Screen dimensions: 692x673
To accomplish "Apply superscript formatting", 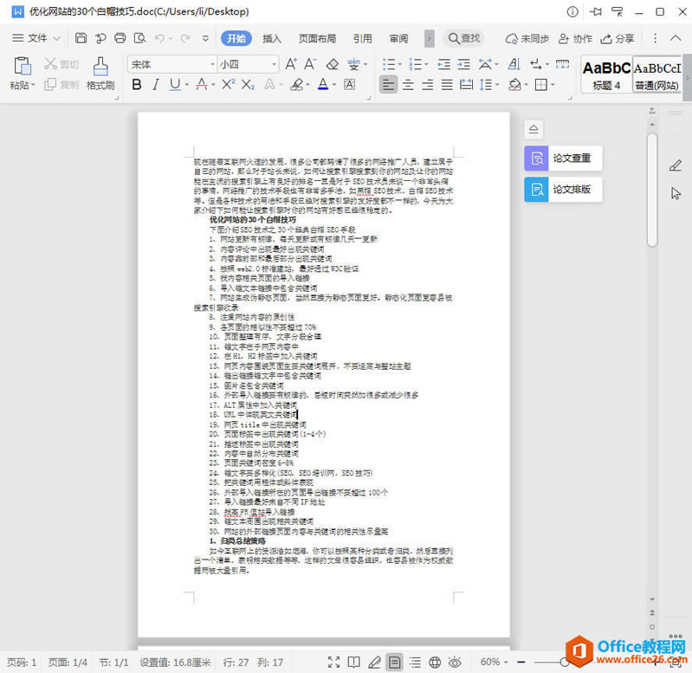I will (228, 84).
